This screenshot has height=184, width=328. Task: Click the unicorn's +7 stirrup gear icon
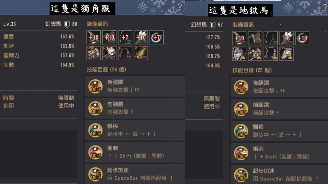125,37
